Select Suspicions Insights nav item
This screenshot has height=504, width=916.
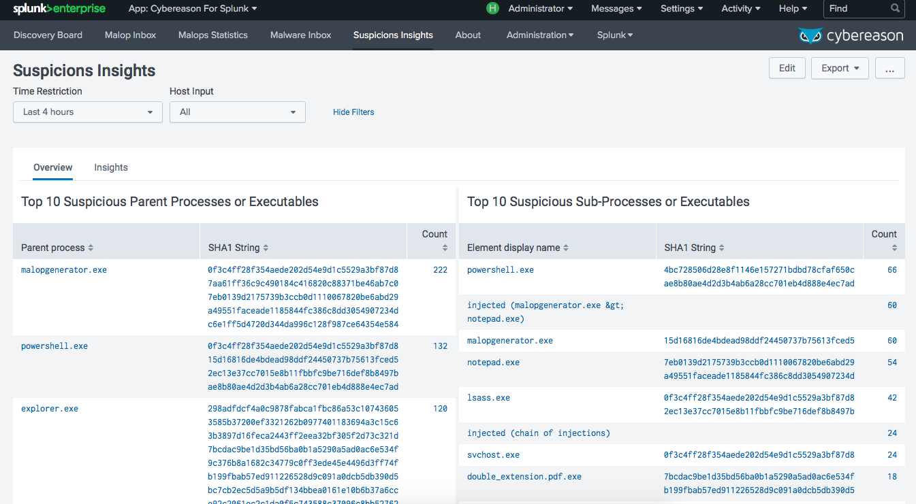pos(393,35)
